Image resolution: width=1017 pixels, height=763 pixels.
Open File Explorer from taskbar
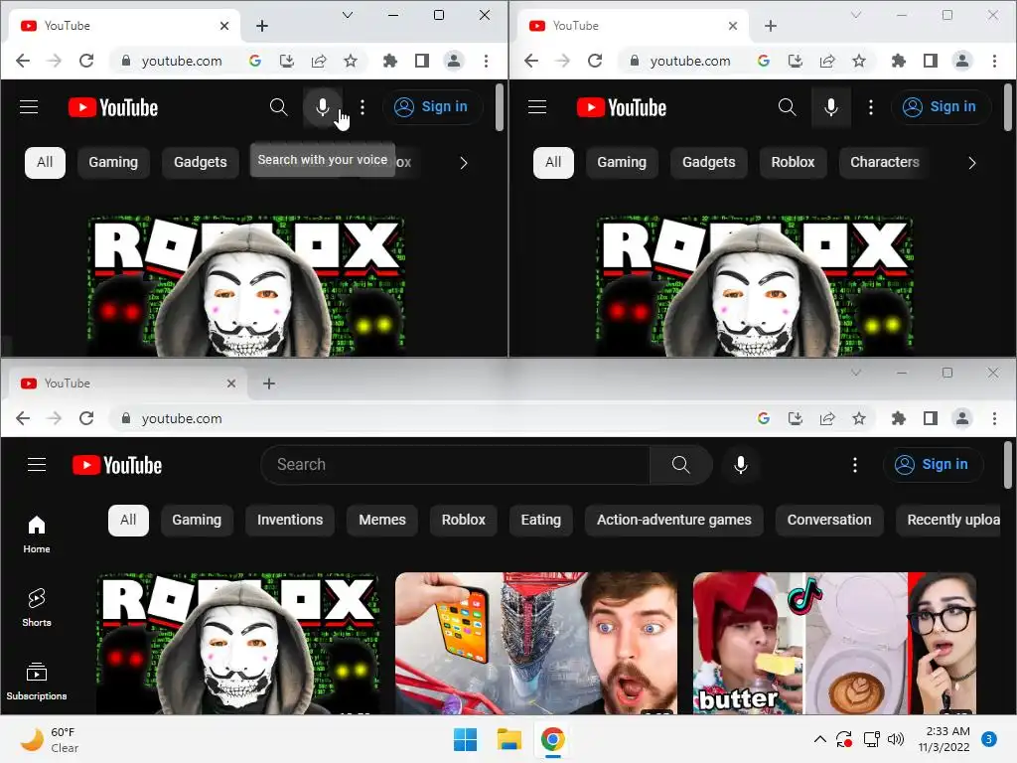coord(509,739)
